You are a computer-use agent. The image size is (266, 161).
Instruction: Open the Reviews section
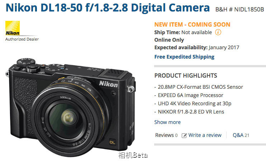pyautogui.click(x=166, y=135)
